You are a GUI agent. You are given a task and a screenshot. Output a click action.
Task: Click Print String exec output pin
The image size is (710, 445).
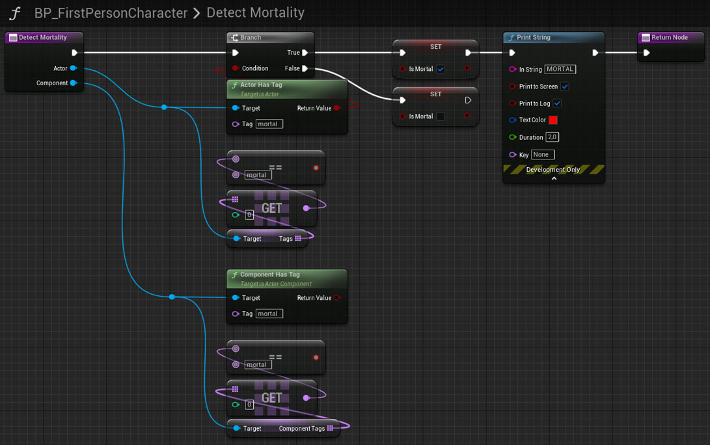(595, 53)
